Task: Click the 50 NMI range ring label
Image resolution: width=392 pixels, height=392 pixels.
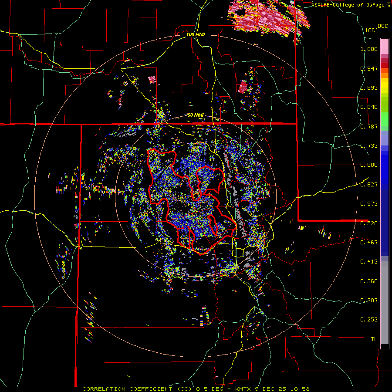Action: (196, 115)
